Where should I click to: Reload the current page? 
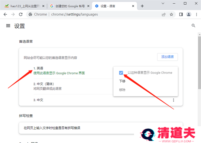[x=21, y=14]
